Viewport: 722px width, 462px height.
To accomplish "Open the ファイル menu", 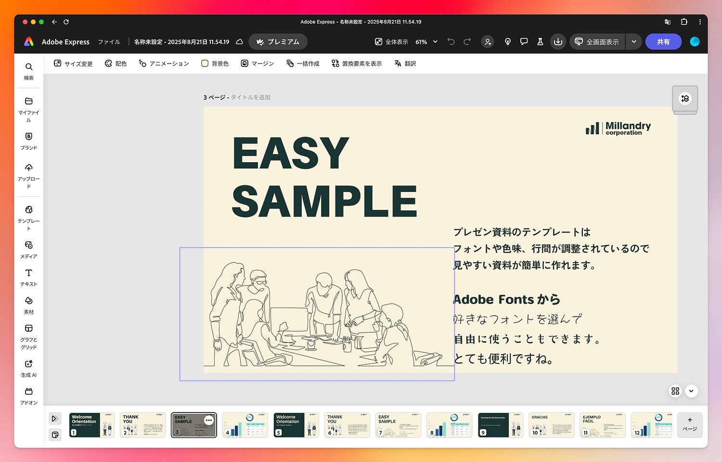I will [109, 42].
